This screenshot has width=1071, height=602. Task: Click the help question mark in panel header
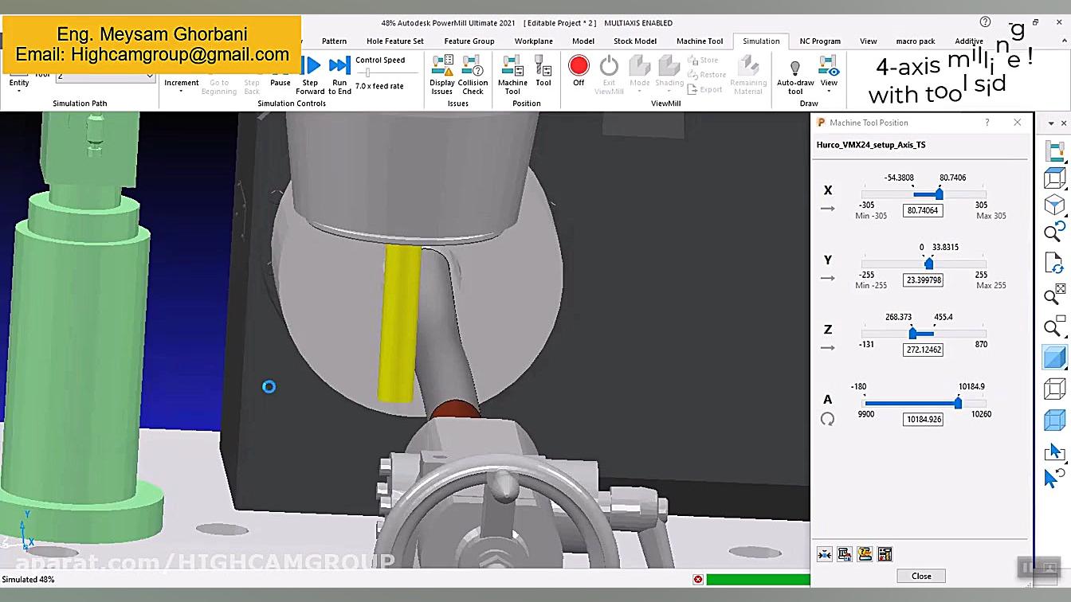click(987, 123)
